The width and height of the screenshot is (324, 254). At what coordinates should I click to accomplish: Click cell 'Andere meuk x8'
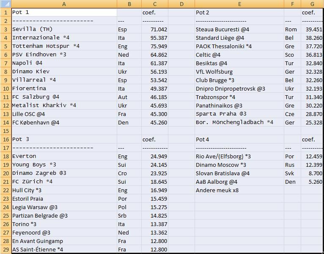pyautogui.click(x=239, y=190)
